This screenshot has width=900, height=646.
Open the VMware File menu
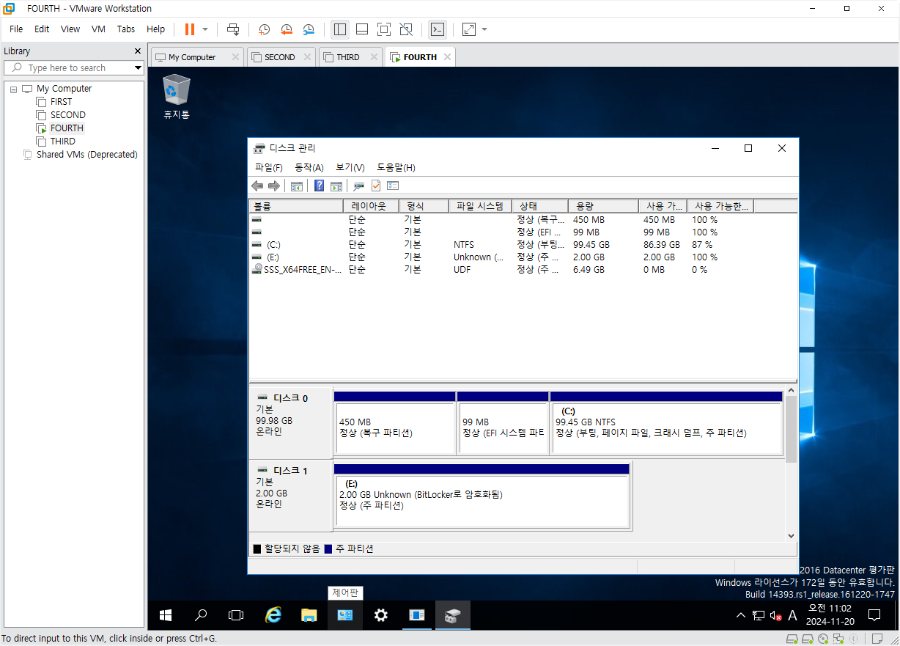(x=16, y=29)
